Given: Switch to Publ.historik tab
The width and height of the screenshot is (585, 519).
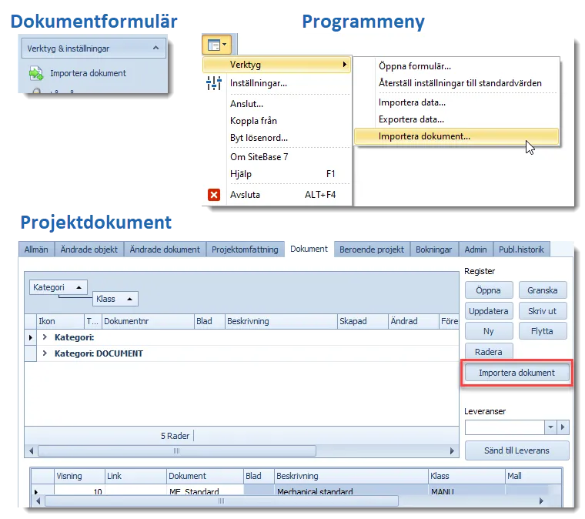Looking at the screenshot, I should coord(521,249).
